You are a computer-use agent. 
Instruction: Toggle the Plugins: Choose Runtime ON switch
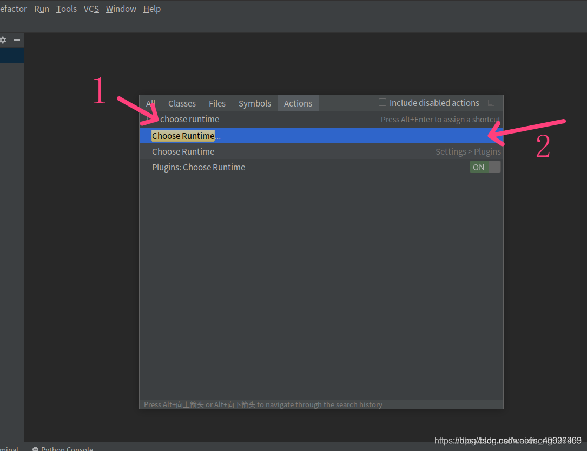coord(485,167)
